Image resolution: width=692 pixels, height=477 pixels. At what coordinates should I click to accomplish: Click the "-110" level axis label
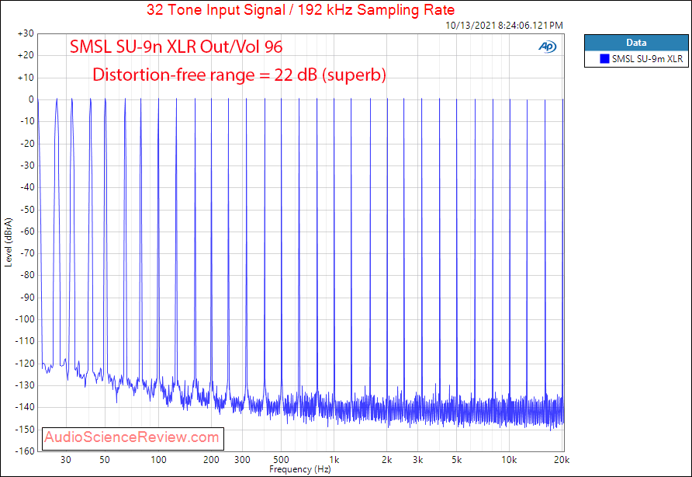[25, 341]
